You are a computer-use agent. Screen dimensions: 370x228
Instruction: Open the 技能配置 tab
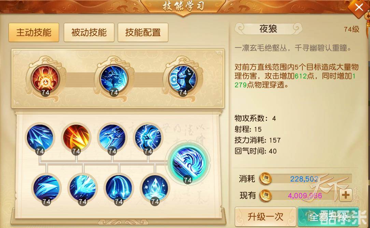[x=143, y=32]
